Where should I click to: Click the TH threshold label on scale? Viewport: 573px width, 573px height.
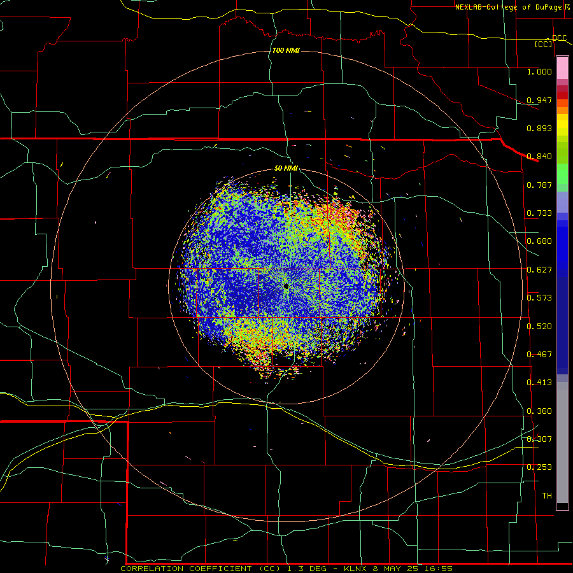(547, 496)
